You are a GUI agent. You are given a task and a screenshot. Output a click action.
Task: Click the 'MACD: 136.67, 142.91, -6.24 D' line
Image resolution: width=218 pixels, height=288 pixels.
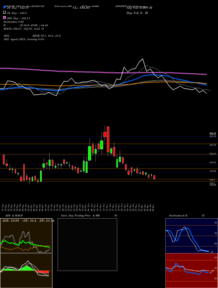tap(24, 29)
